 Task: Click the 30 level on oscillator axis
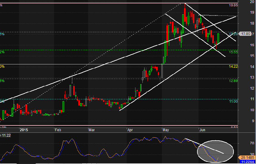[252, 155]
